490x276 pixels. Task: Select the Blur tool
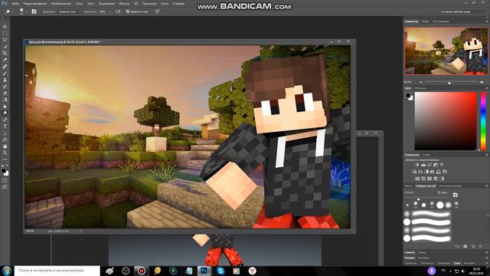(5, 107)
